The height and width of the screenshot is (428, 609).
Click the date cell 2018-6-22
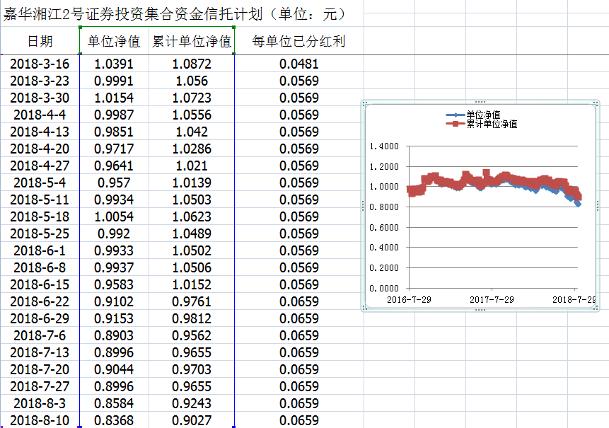click(x=40, y=301)
